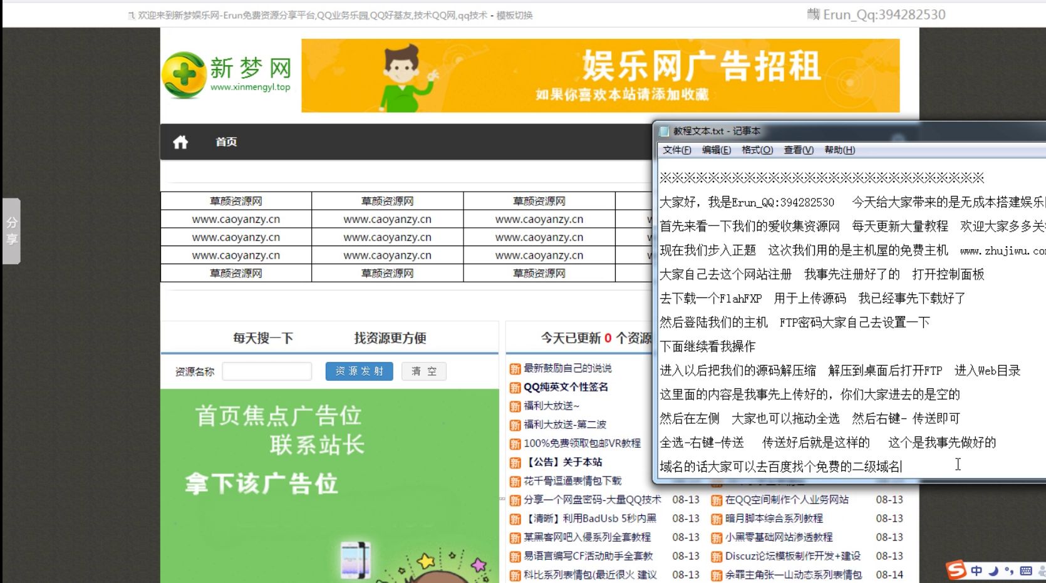Focus the 资源名称 search input field
Image resolution: width=1046 pixels, height=583 pixels.
pyautogui.click(x=267, y=371)
